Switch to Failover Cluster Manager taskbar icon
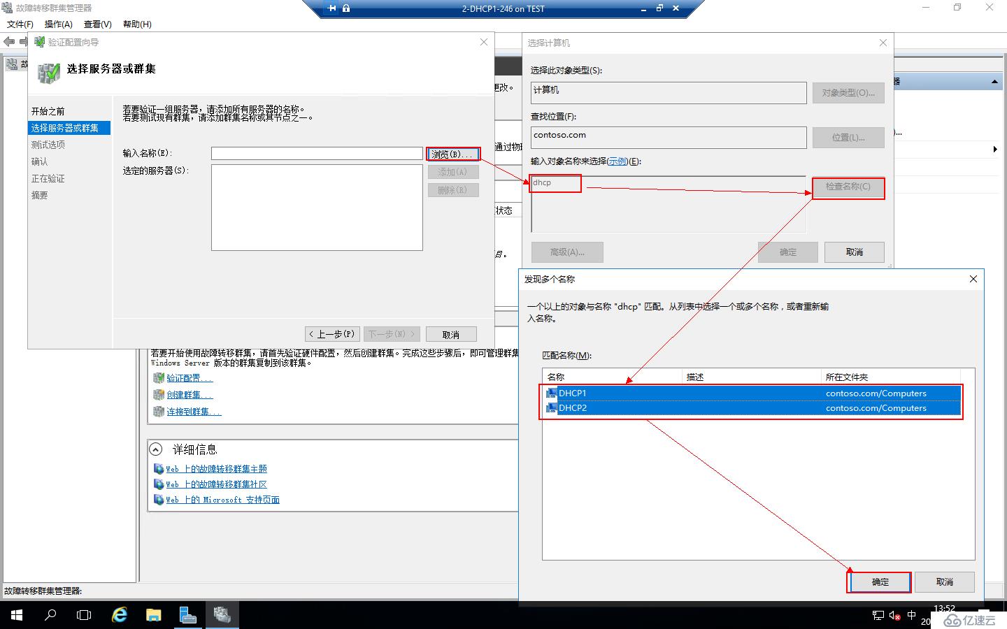Image resolution: width=1007 pixels, height=629 pixels. click(x=222, y=615)
